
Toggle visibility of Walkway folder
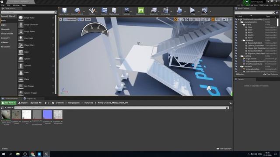coord(236,41)
